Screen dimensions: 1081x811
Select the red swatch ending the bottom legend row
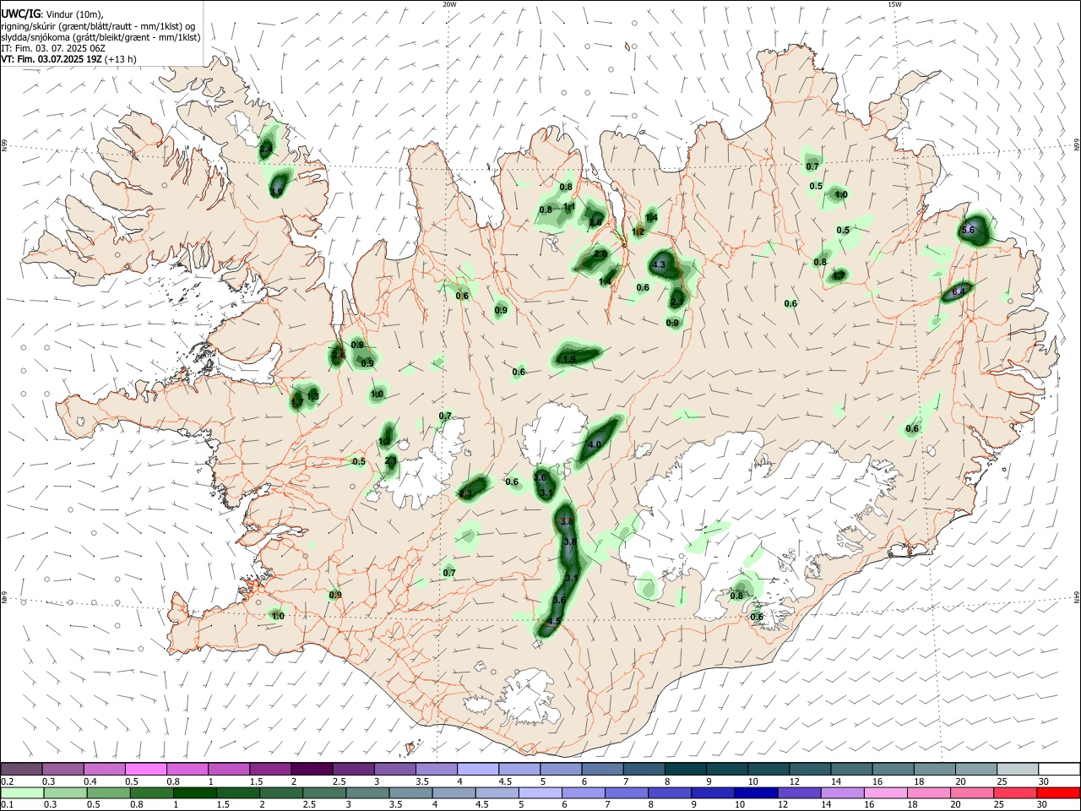point(1058,792)
